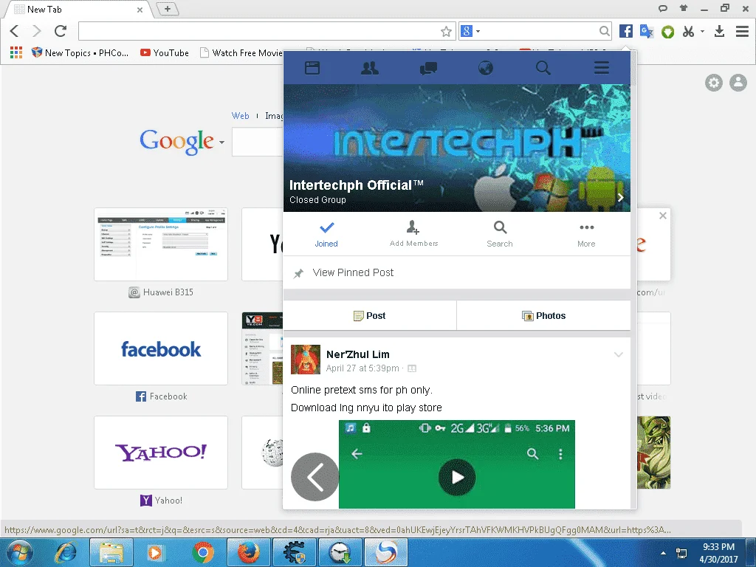The height and width of the screenshot is (567, 756).
Task: Click the browser back button
Action: [x=15, y=31]
